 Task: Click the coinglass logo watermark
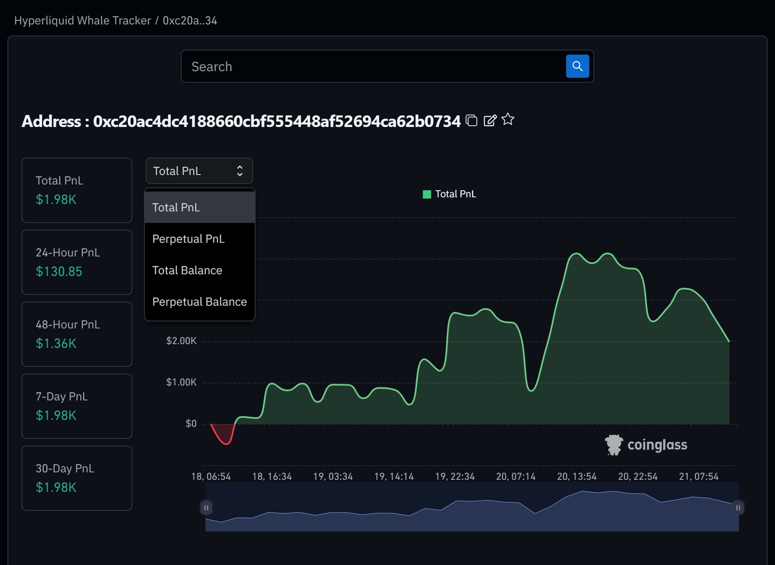pos(646,445)
